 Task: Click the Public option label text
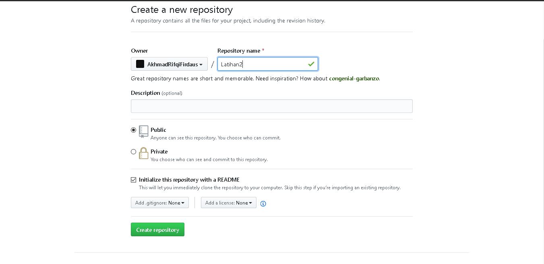pos(158,130)
